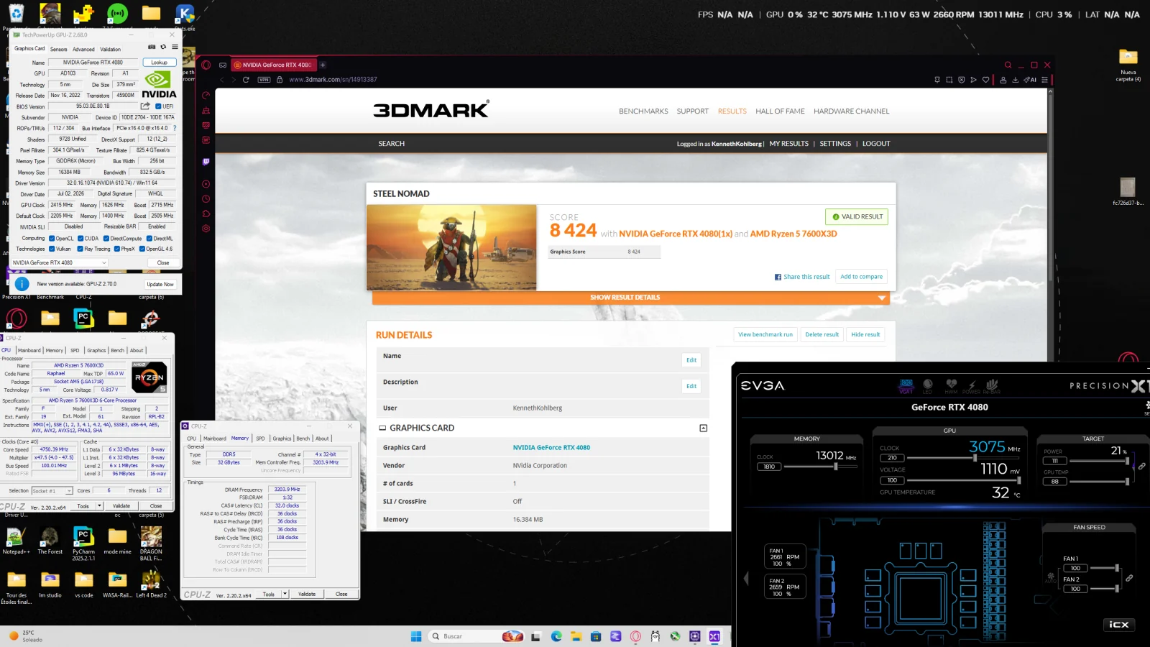Click the browser AI icon

[x=1030, y=80]
